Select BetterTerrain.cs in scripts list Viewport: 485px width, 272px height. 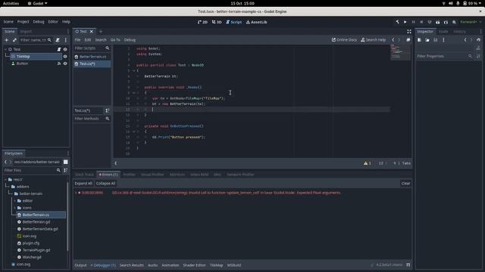point(92,57)
